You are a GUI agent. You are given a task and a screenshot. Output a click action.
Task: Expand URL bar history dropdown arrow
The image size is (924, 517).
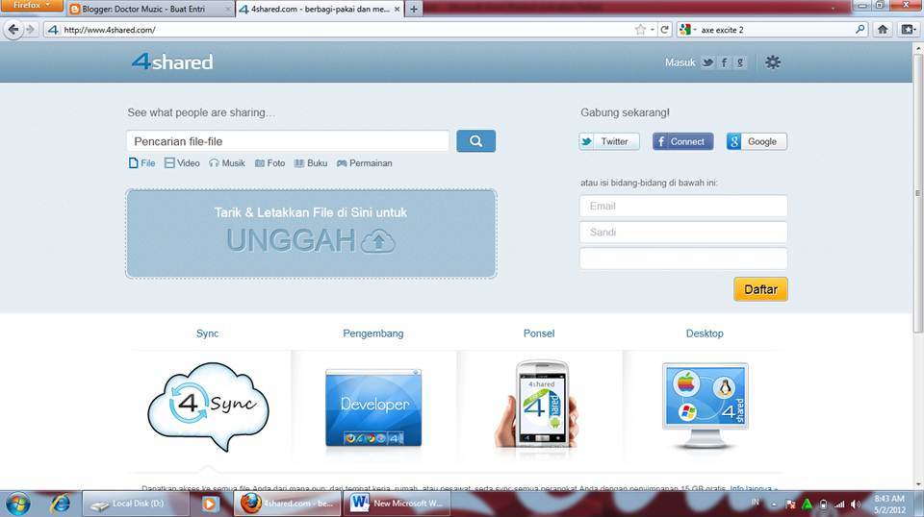point(653,30)
